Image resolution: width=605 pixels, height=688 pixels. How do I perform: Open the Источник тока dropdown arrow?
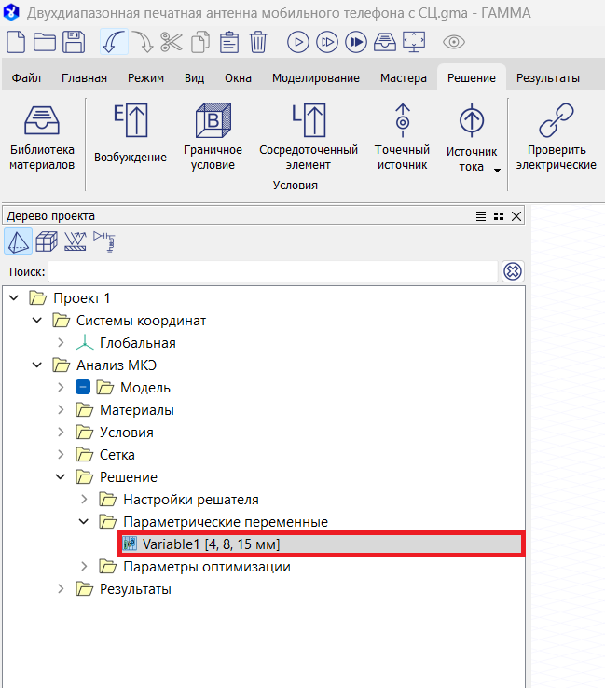[x=497, y=171]
